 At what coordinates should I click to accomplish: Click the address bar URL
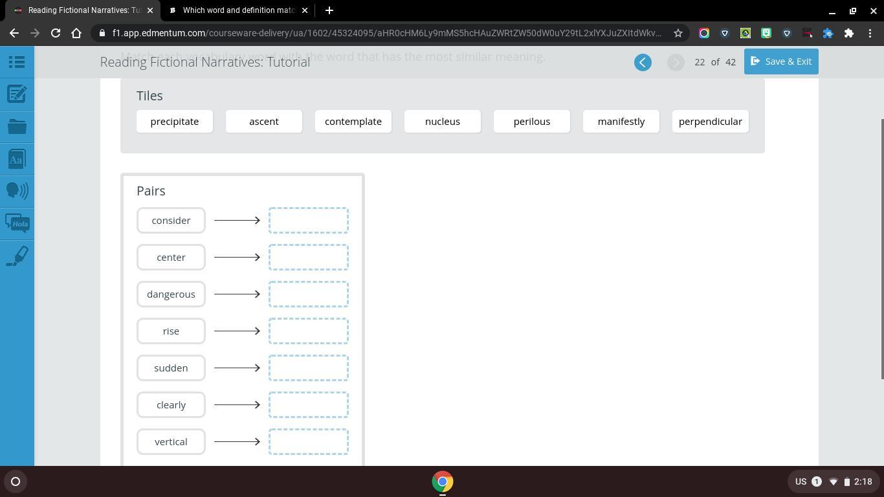point(386,33)
